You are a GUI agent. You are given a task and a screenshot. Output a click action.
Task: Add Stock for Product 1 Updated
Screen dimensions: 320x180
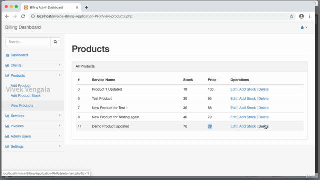pyautogui.click(x=247, y=89)
